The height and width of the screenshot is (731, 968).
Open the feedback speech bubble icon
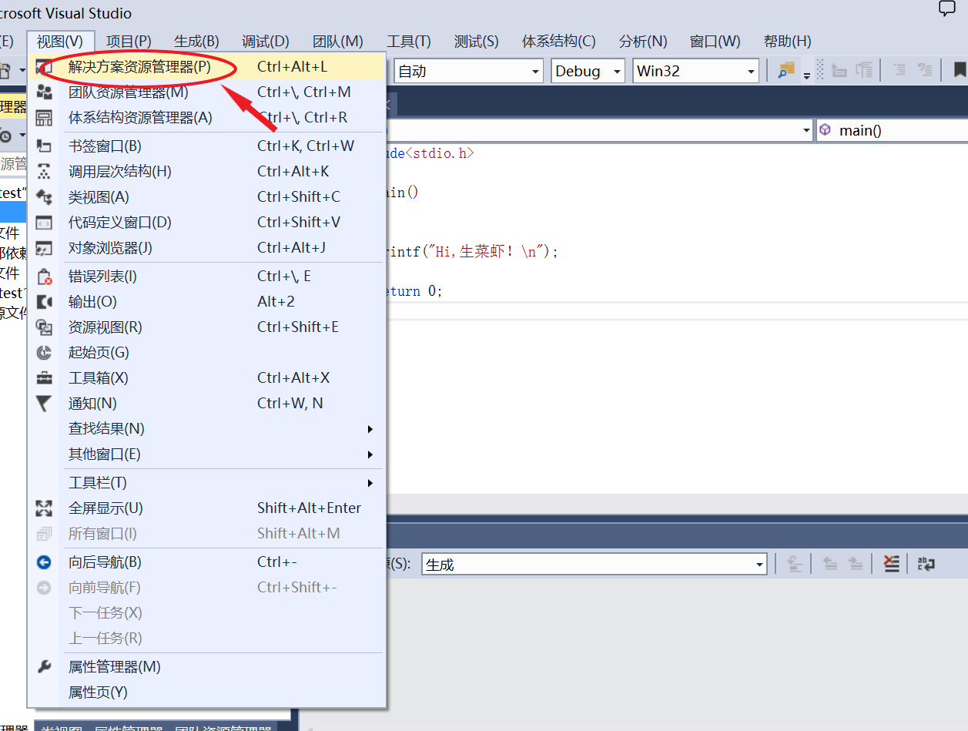(x=946, y=10)
